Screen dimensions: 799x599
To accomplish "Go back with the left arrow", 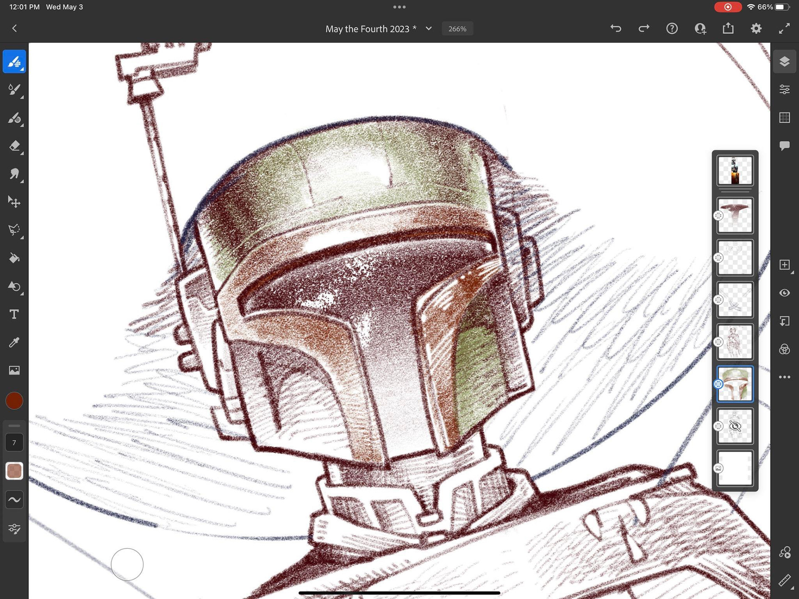I will tap(15, 28).
